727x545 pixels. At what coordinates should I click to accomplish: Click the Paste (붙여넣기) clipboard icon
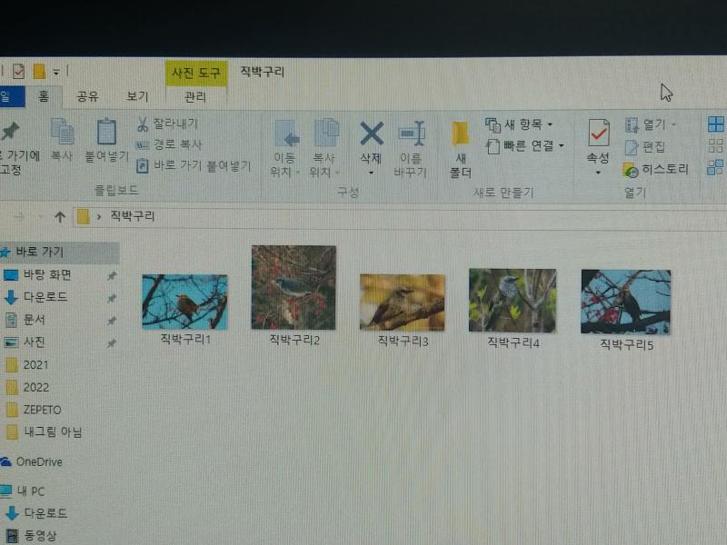(x=106, y=132)
